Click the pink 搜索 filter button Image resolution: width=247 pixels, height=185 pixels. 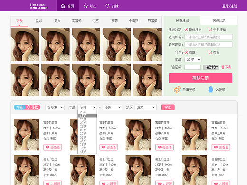click(x=168, y=107)
